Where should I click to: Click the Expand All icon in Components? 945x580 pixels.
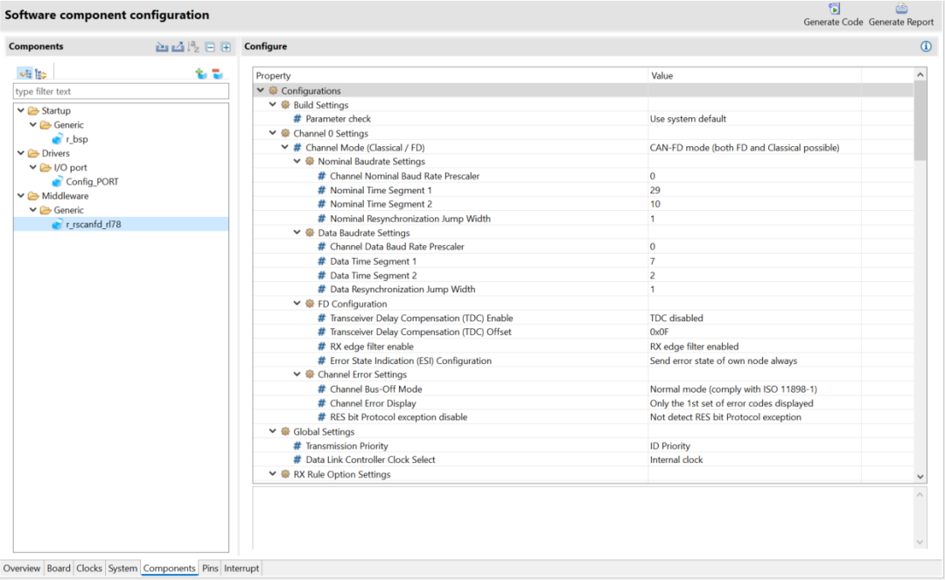225,47
